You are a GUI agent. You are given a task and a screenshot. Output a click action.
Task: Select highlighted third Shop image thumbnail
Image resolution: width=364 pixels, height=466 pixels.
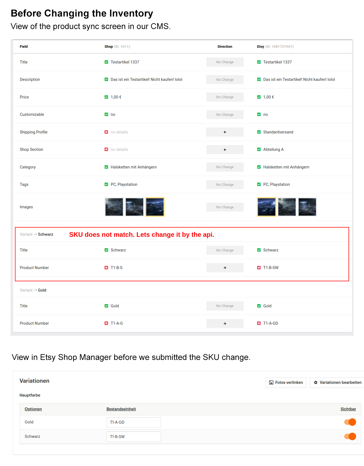click(x=155, y=207)
